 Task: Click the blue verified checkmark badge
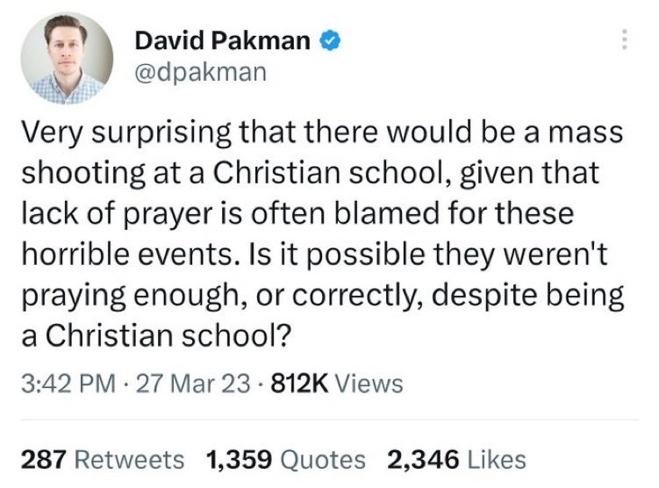[330, 40]
